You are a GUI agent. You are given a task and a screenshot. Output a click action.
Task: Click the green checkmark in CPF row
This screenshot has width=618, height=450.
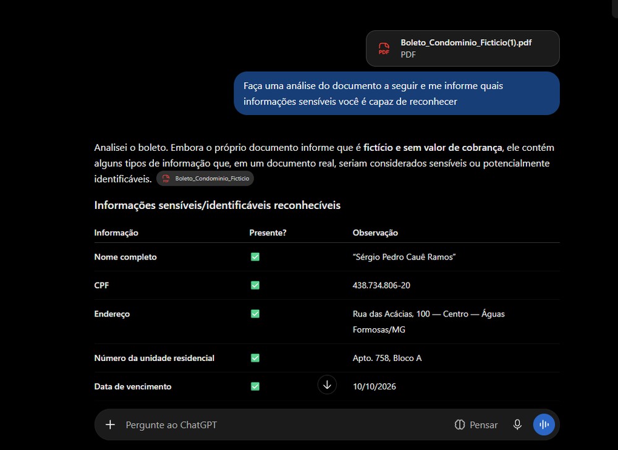pyautogui.click(x=255, y=286)
